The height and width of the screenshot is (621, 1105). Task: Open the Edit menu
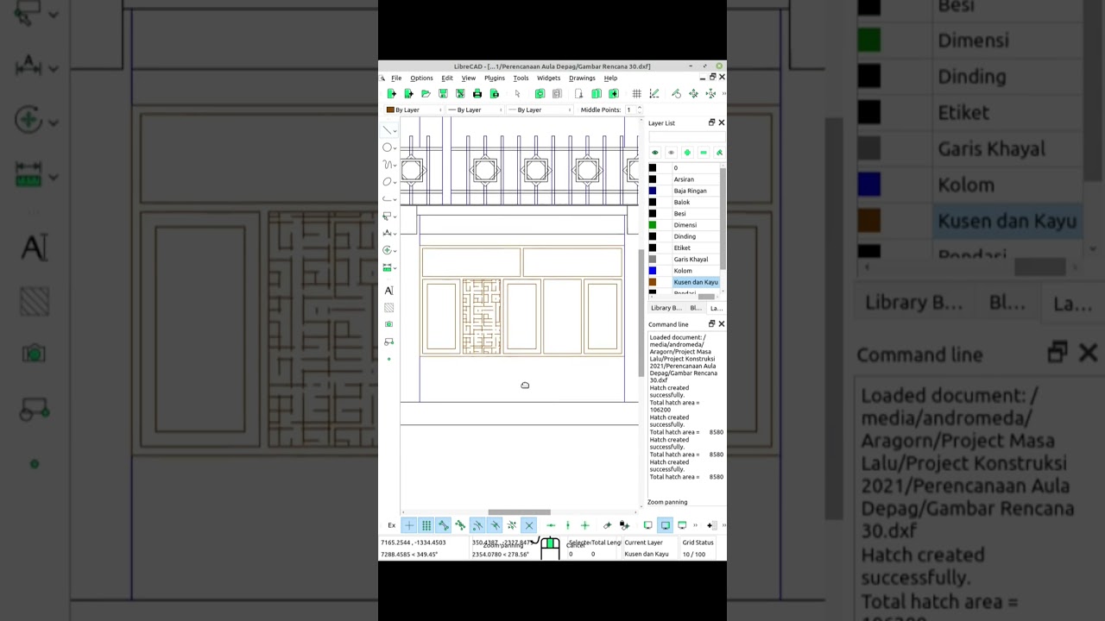coord(447,78)
